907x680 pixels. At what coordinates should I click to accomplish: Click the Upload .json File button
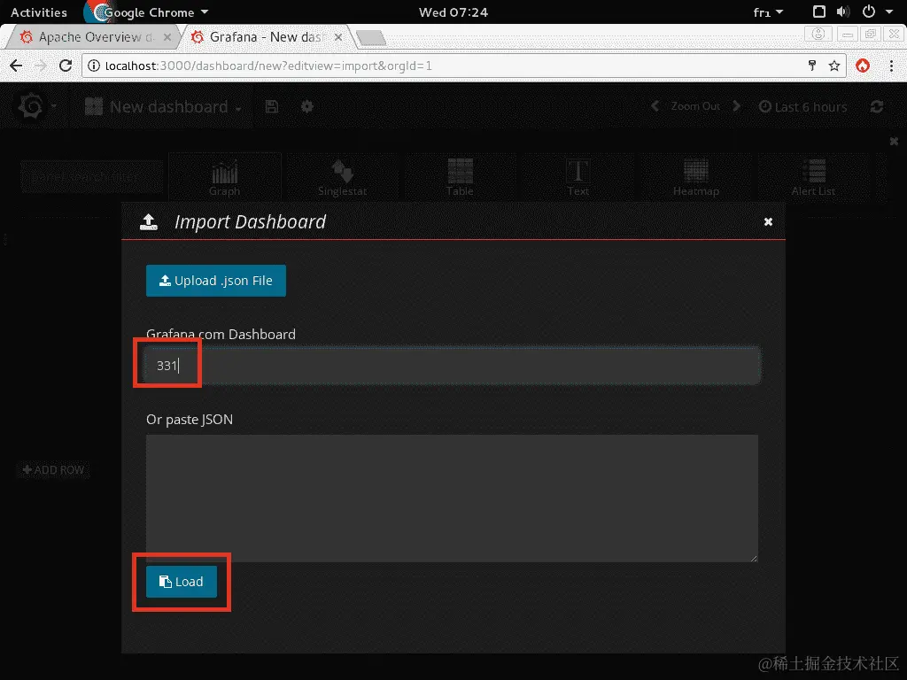pyautogui.click(x=216, y=281)
